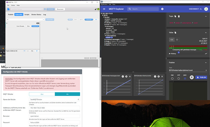This screenshot has height=127, width=210.
Task: Open MQTT Explorer hamburger menu
Action: (x=104, y=9)
